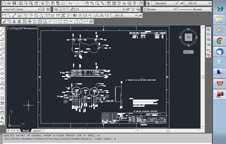Viewport: 226px width, 144px height.
Task: Open the WCS coordinate system dropdown
Action: coord(188,52)
